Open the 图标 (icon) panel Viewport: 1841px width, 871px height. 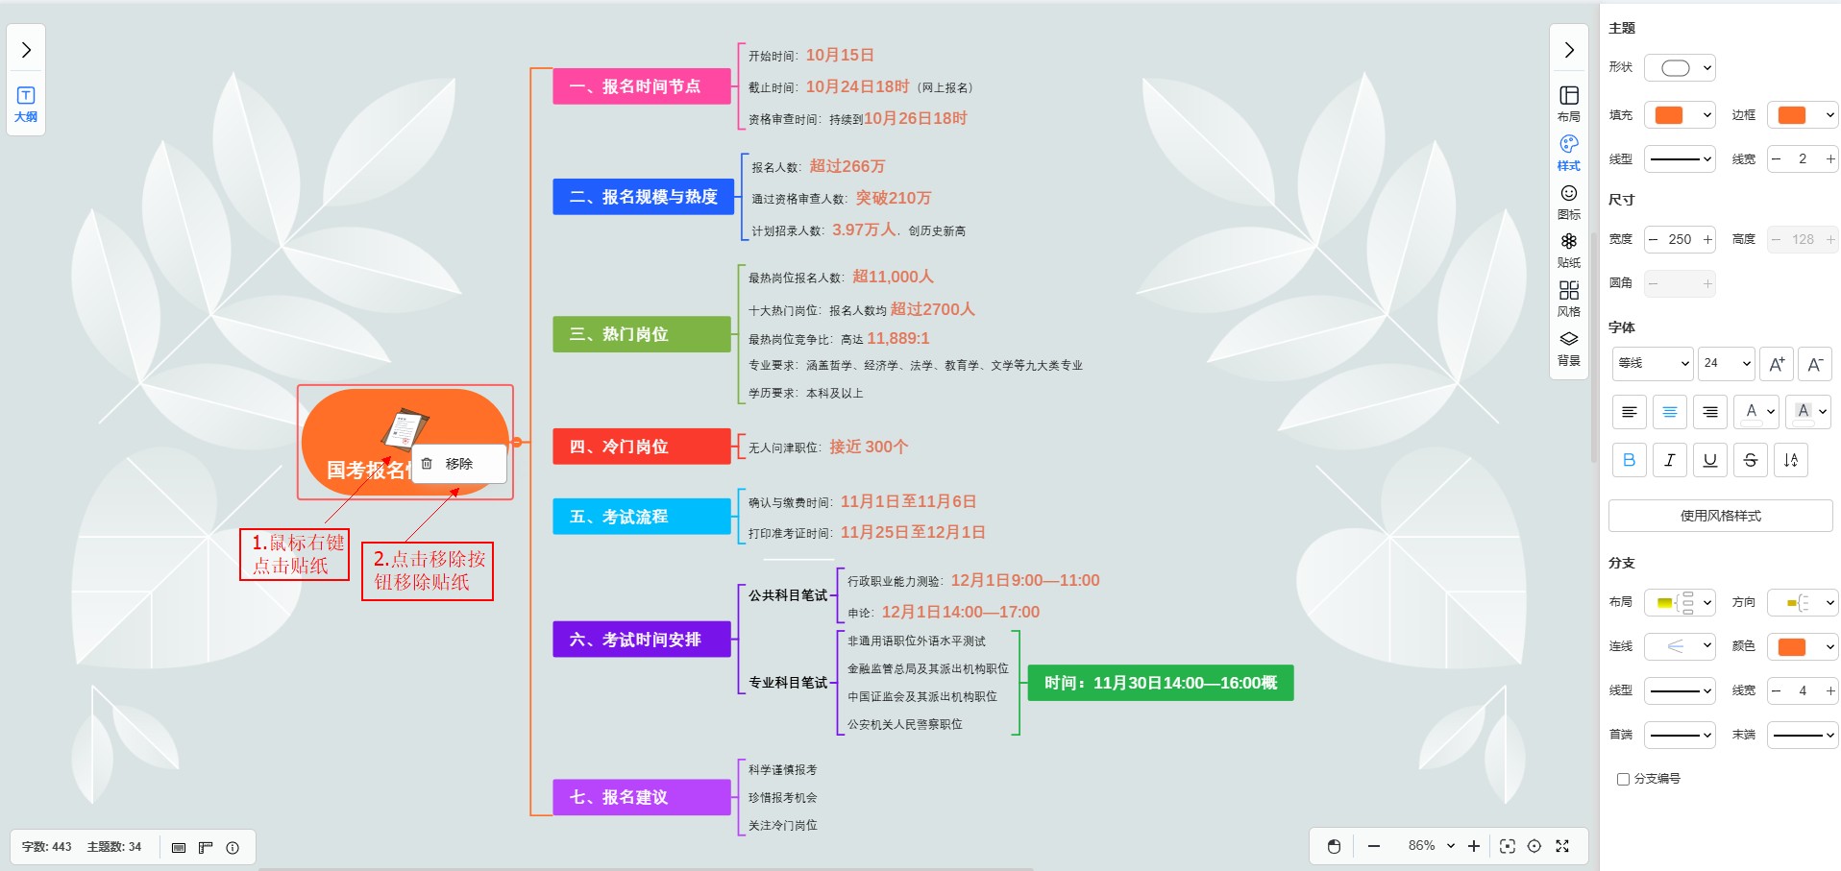pyautogui.click(x=1568, y=201)
